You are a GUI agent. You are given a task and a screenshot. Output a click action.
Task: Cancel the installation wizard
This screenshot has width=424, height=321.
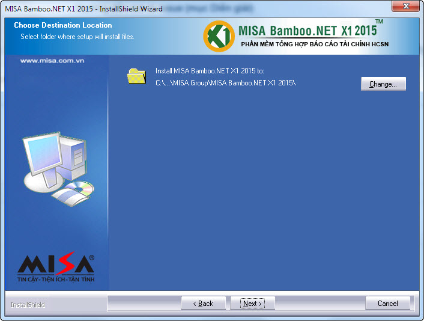(388, 304)
